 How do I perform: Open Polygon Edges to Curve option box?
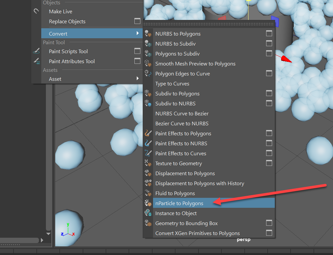[x=269, y=73]
